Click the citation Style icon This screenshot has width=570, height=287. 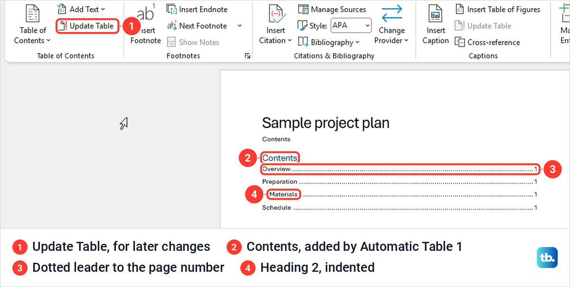(303, 26)
